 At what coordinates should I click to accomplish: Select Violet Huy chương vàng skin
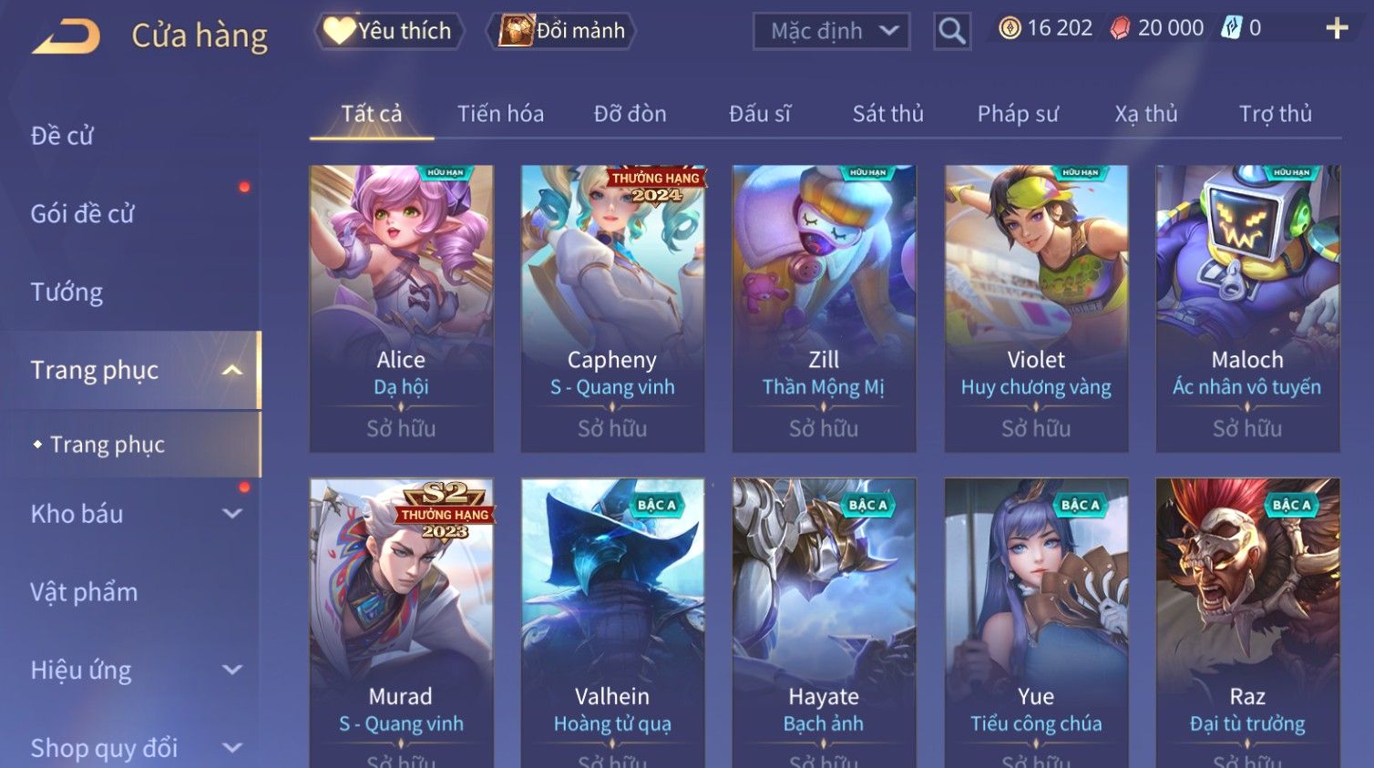click(1036, 308)
